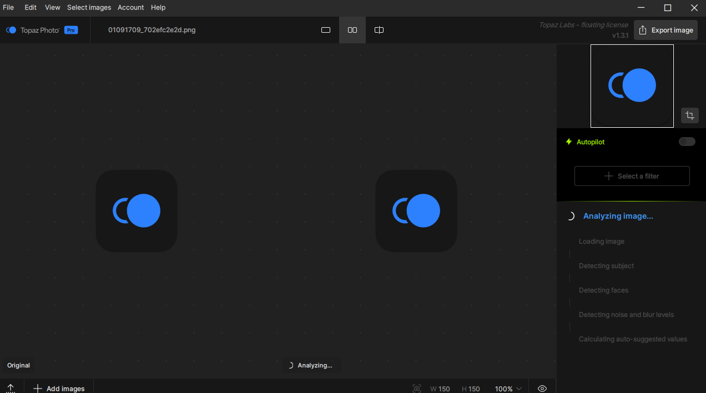Click the v1.3.1 version label

(620, 36)
